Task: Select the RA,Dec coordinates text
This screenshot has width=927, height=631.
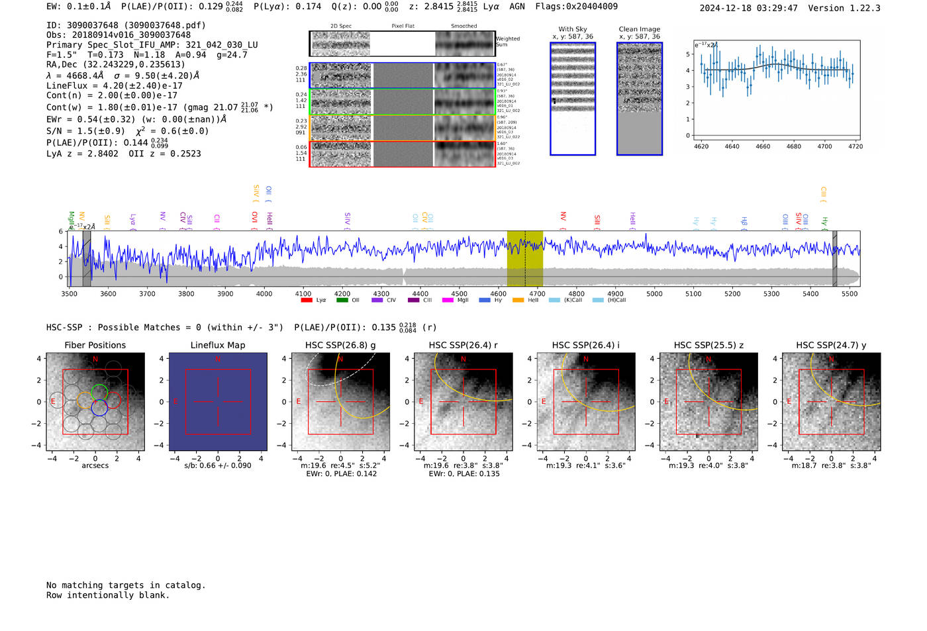Action: 116,65
